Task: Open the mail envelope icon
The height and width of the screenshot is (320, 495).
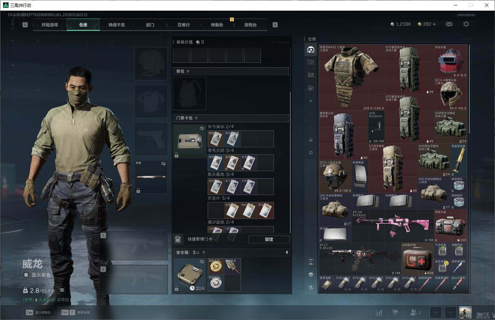Action: click(449, 24)
